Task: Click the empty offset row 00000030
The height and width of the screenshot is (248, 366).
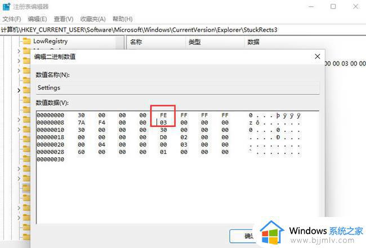Action: point(51,160)
